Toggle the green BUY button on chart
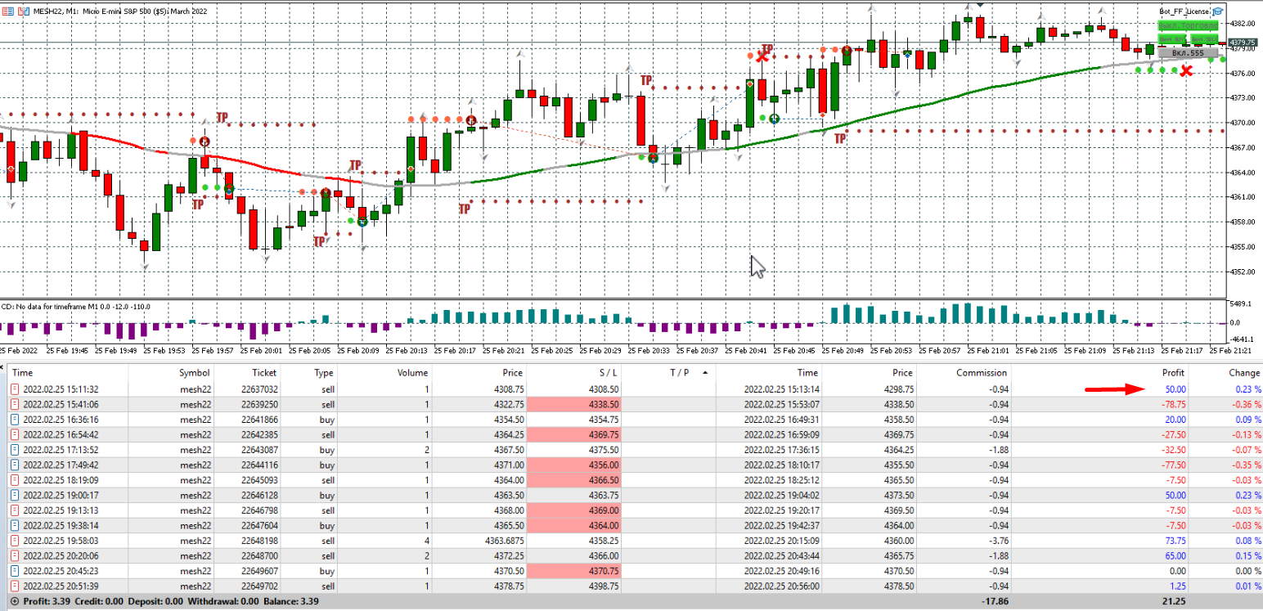1263x611 pixels. [x=1173, y=39]
